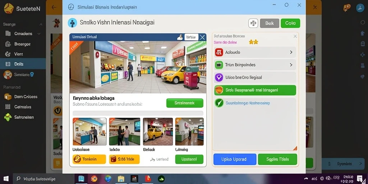Viewport: 368px width, 184px height.
Task: Open the Triun Brinpoindes row
Action: (x=255, y=65)
